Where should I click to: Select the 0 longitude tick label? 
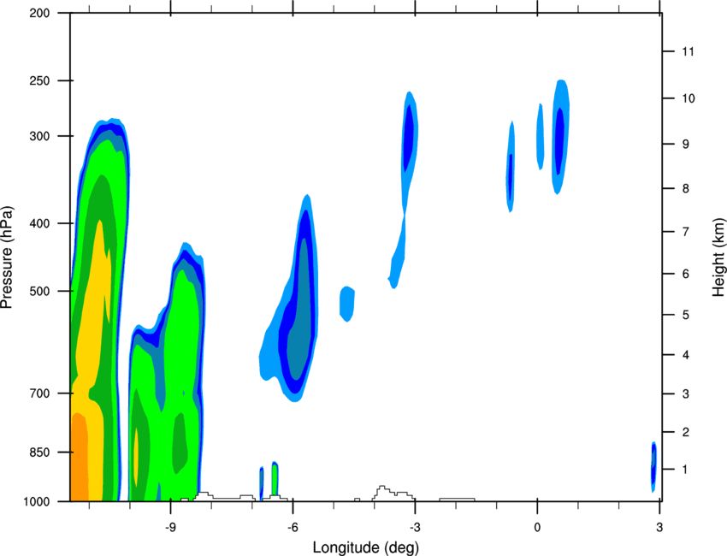[x=537, y=528]
